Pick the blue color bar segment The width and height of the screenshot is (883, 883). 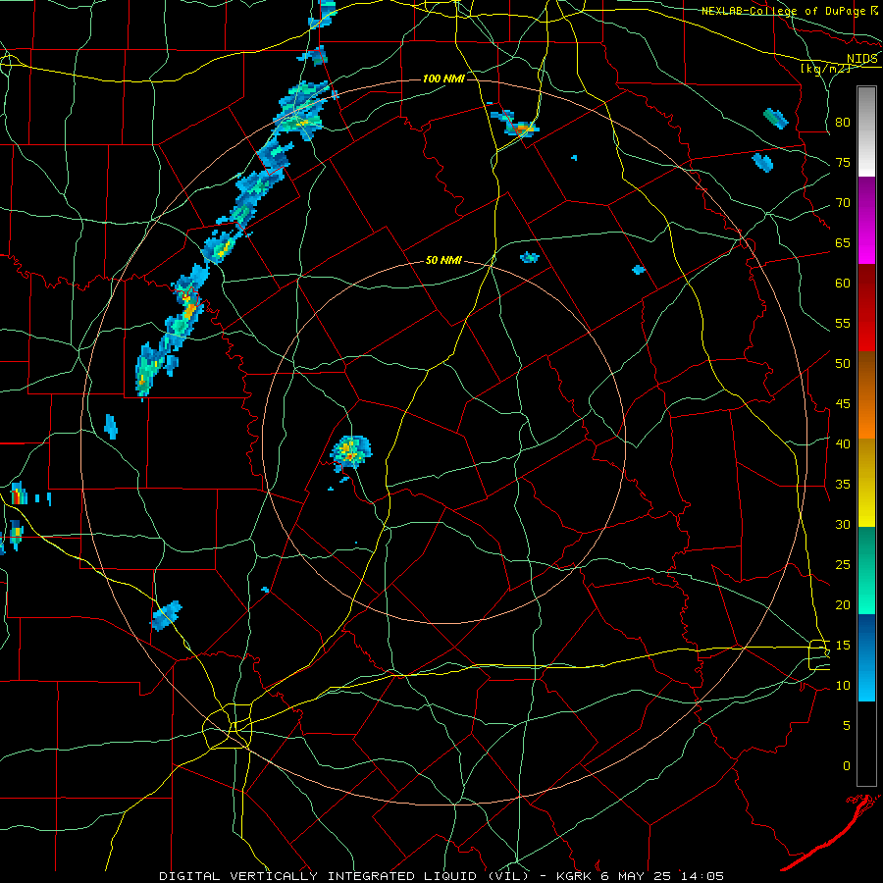tap(866, 657)
